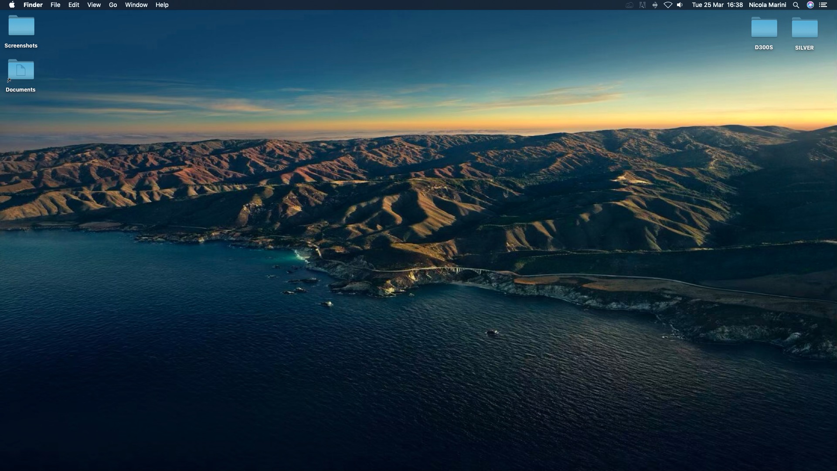The image size is (837, 471).
Task: Open the Apple menu
Action: coord(12,5)
